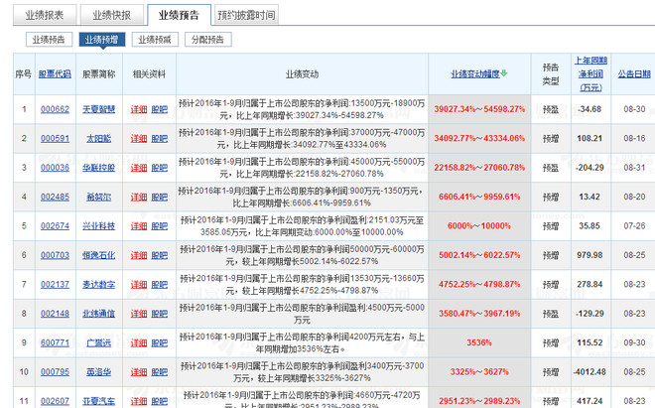Image resolution: width=655 pixels, height=408 pixels.
Task: Open 详细 link in row 000591
Action: 139,138
